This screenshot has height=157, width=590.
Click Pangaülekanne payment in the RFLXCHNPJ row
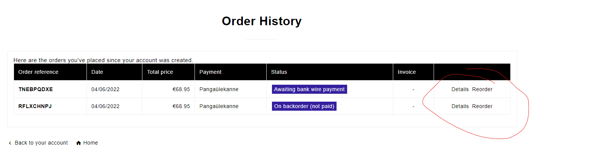coord(219,106)
